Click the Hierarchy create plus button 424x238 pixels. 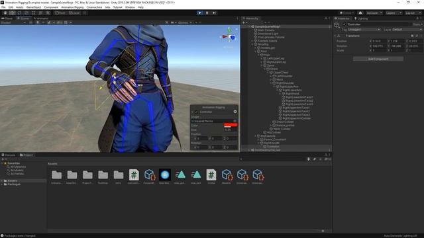pos(244,22)
